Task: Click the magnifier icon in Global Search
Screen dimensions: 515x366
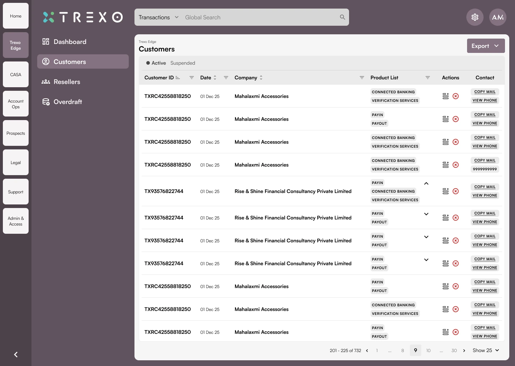Action: tap(342, 17)
